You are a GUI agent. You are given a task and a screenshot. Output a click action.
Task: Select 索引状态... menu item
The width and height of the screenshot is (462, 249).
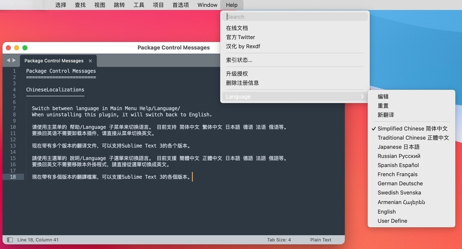[x=295, y=60]
